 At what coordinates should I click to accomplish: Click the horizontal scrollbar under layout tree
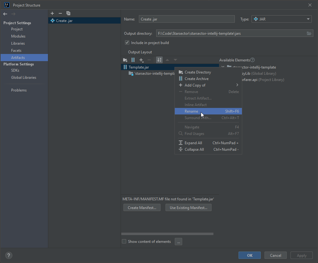(167, 234)
